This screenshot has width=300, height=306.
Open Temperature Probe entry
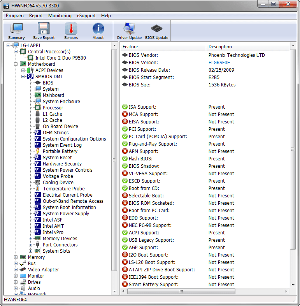point(64,189)
